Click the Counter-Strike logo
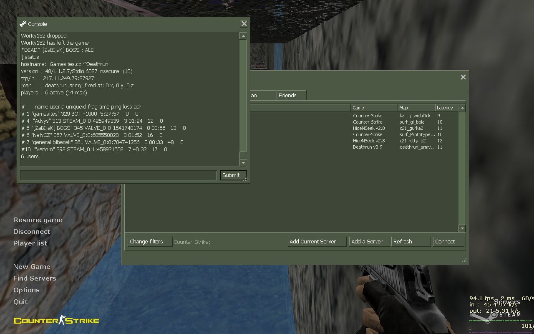The height and width of the screenshot is (334, 534). click(x=56, y=321)
